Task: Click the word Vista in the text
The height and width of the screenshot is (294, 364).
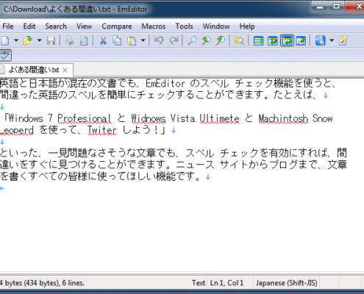Action: pyautogui.click(x=182, y=118)
